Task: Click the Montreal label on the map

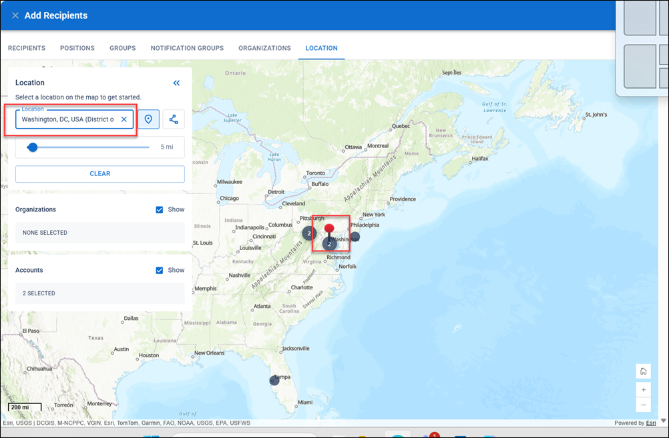Action: pos(378,146)
